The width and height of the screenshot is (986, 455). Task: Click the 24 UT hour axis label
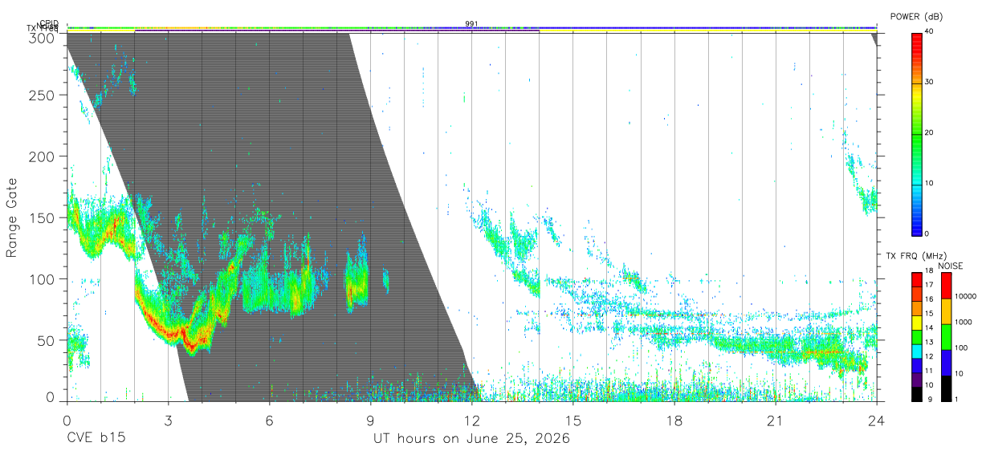[x=877, y=420]
